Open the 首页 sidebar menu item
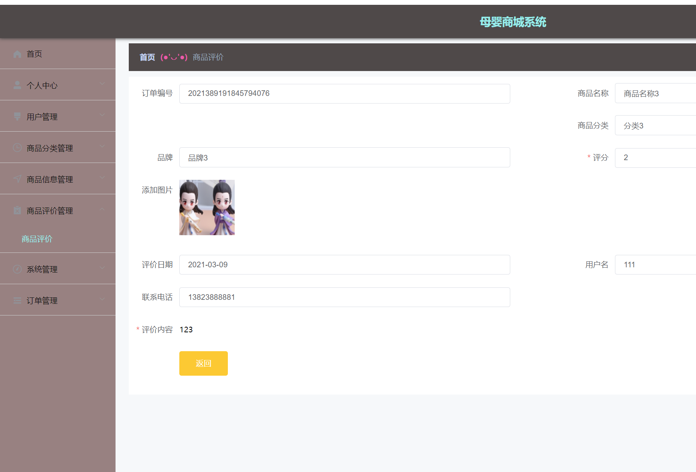Screen dimensions: 696x472 34,54
